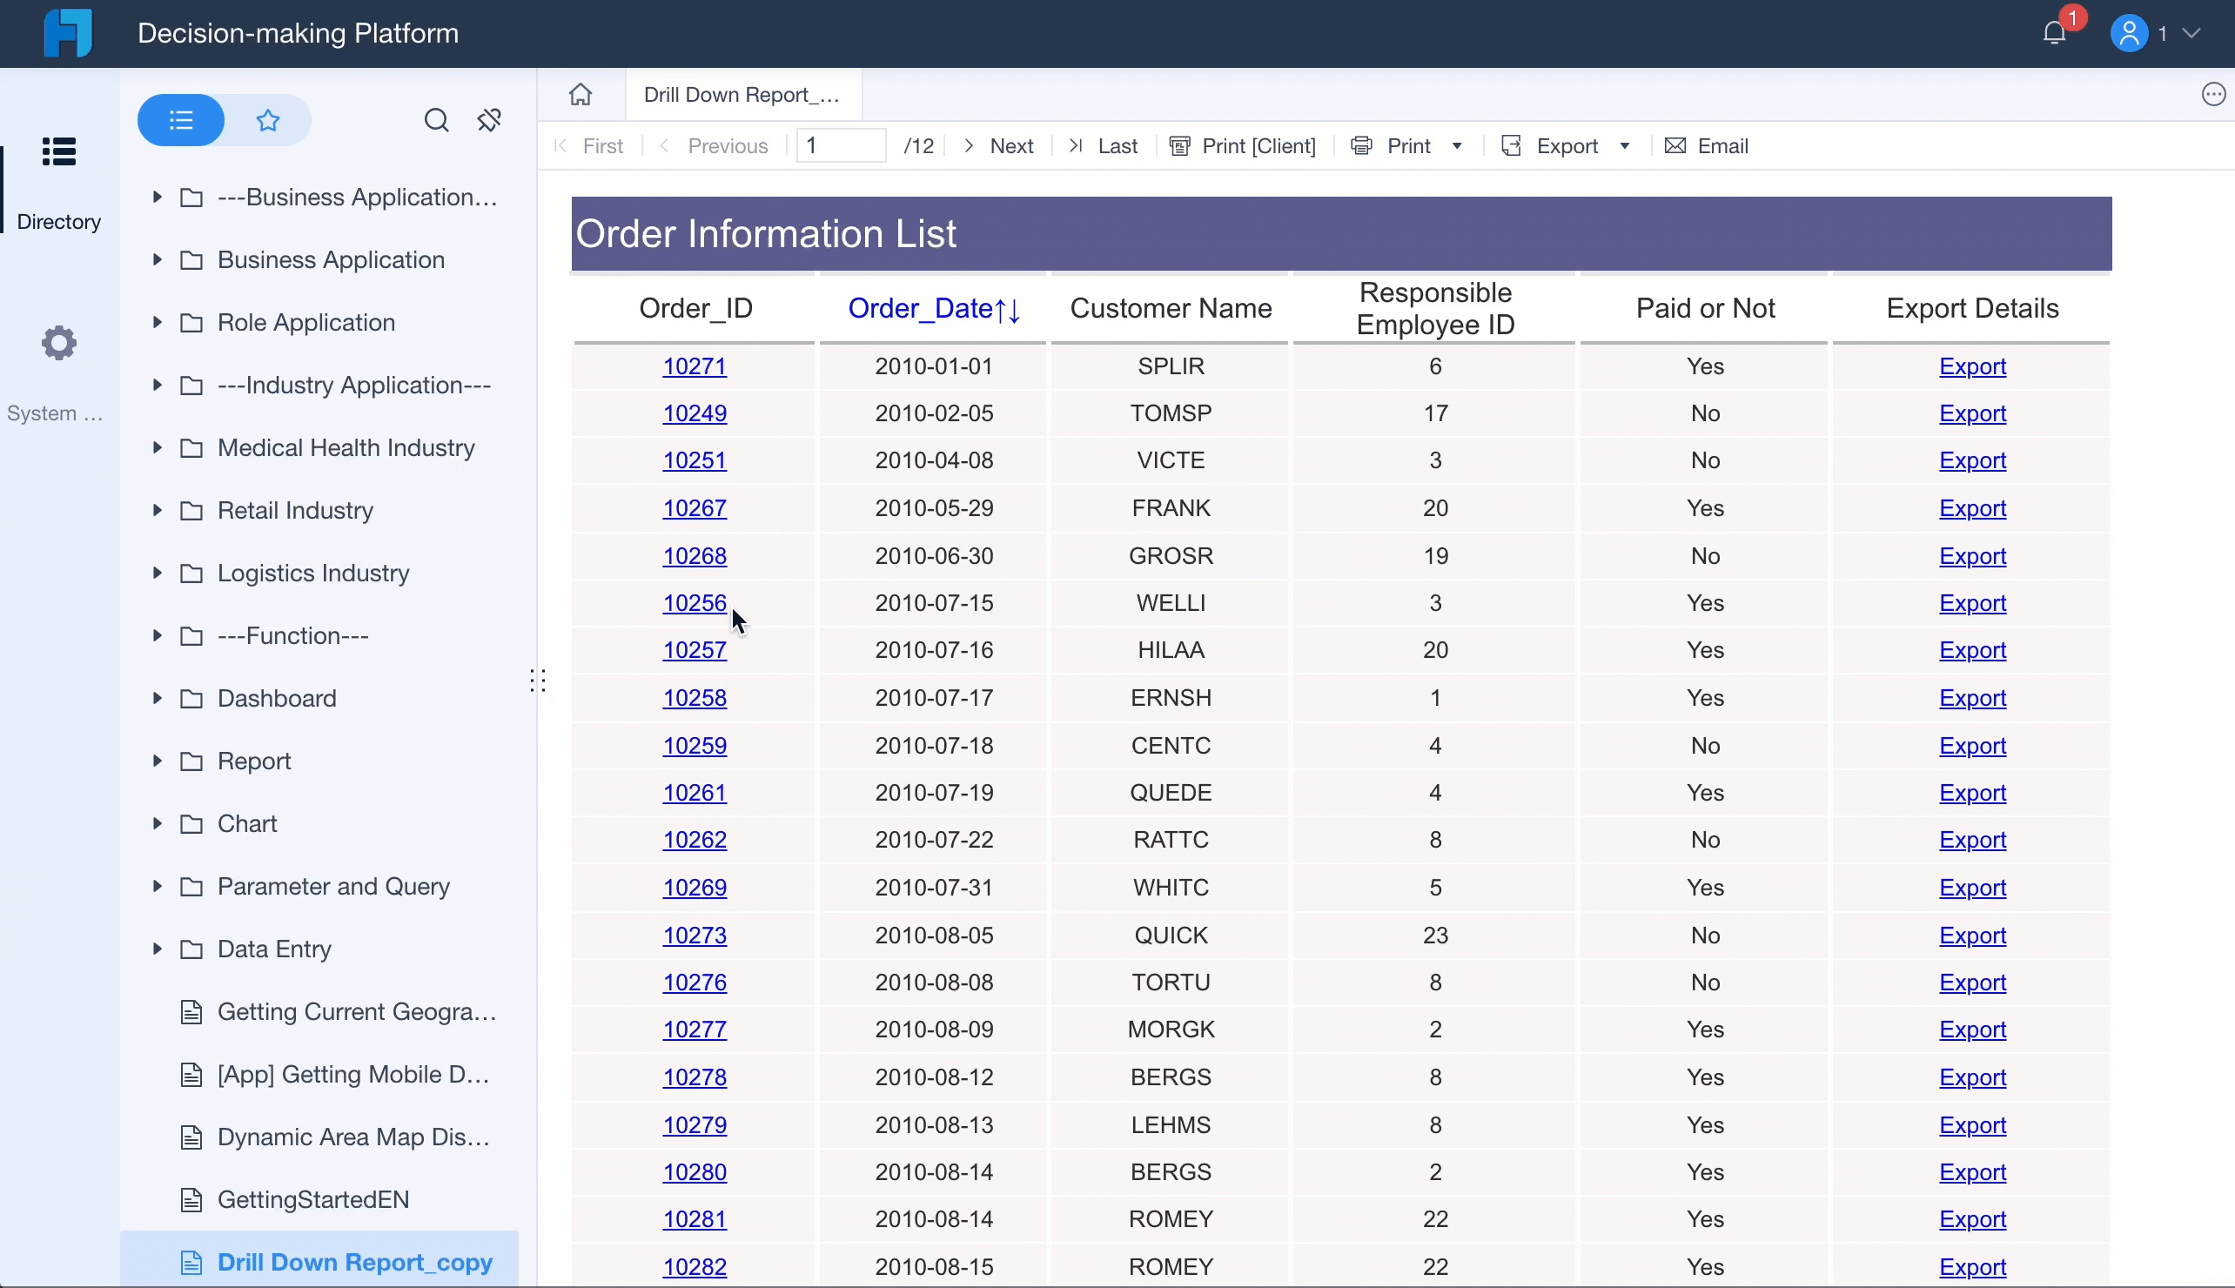Open directory search
The image size is (2235, 1288).
436,119
